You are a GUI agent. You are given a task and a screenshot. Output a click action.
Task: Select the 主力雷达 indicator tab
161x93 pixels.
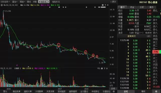click(84, 91)
